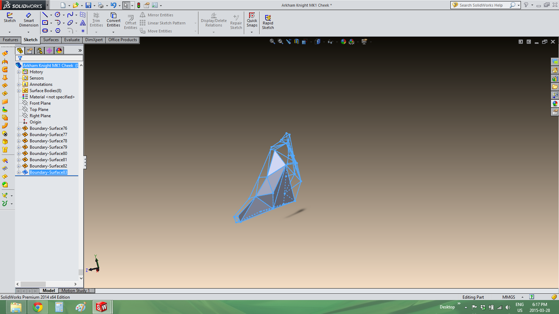
Task: Select Material <not specified> item
Action: click(52, 97)
